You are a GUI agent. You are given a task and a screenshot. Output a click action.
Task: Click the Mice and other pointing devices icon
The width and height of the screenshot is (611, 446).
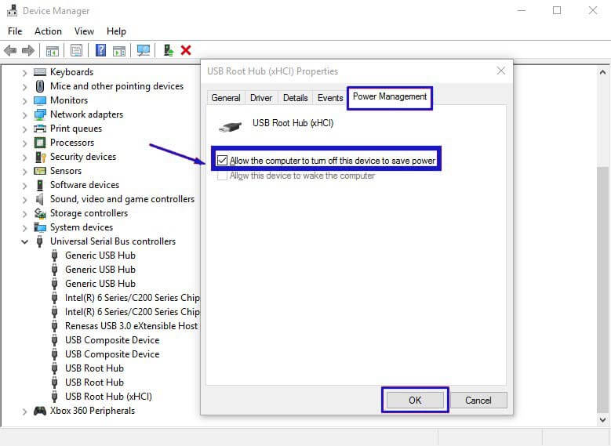(40, 86)
